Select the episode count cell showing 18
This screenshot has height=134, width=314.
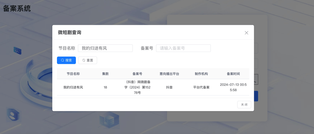tap(105, 87)
